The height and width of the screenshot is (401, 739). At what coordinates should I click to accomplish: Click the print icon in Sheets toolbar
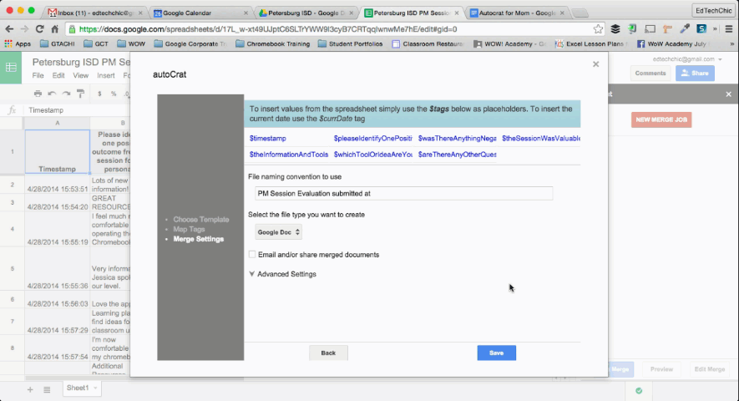(x=38, y=94)
